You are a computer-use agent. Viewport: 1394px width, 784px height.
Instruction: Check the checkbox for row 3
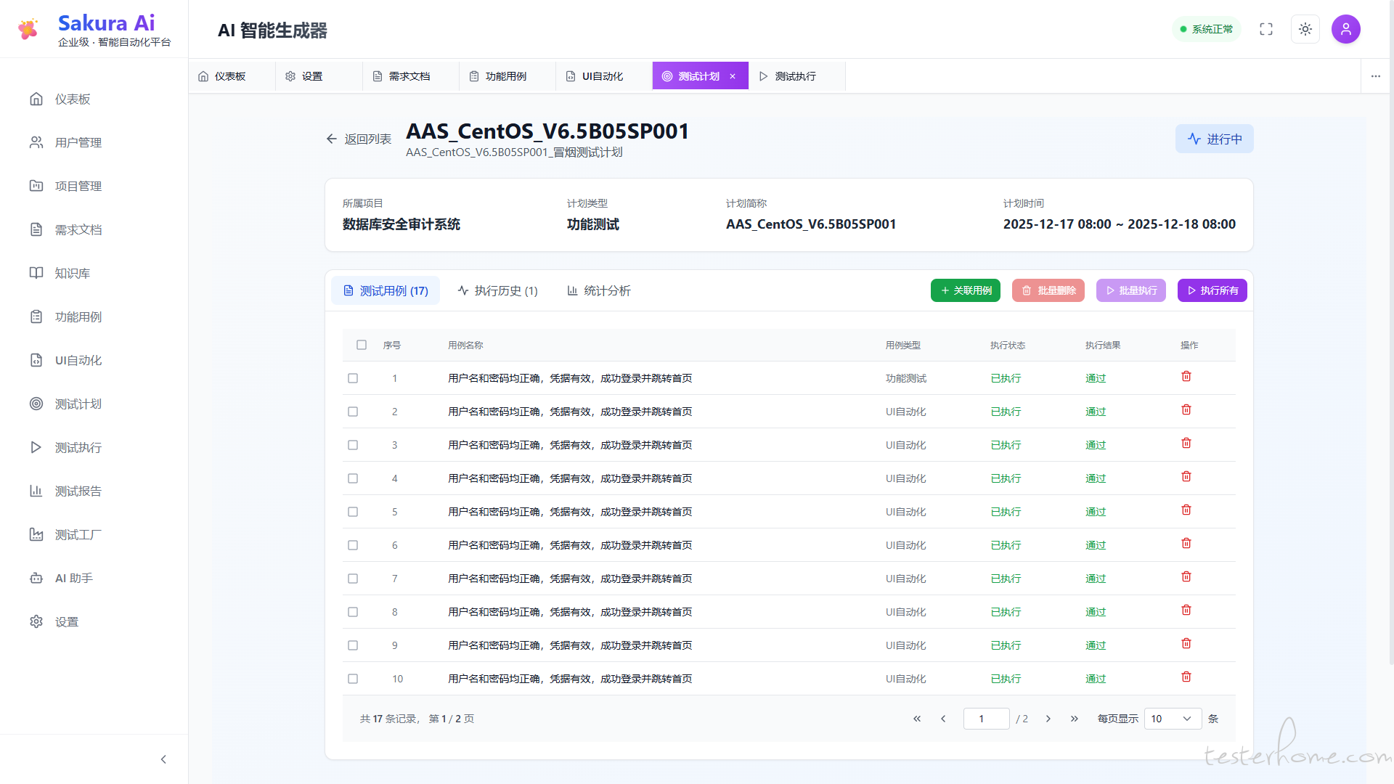pos(353,445)
